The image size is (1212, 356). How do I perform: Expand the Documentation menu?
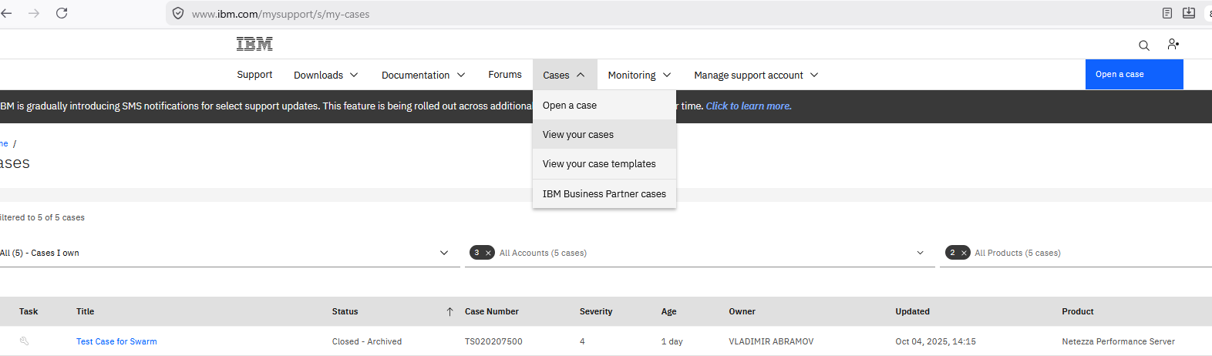423,75
